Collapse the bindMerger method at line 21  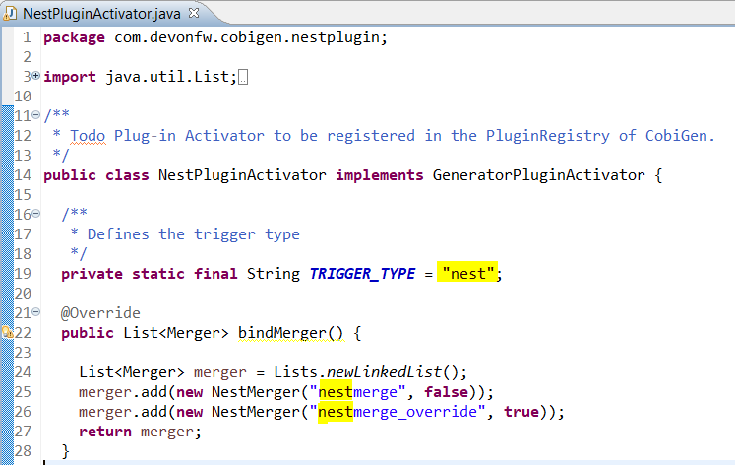tap(36, 312)
